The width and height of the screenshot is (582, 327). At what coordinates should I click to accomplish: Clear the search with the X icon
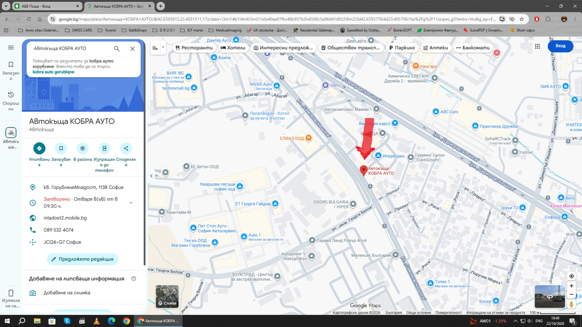132,48
